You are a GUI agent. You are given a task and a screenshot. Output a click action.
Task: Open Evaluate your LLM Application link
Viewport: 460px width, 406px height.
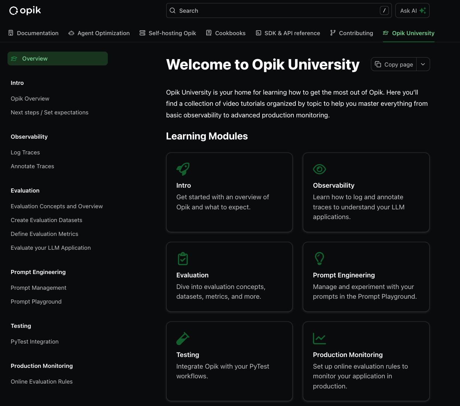(x=51, y=248)
